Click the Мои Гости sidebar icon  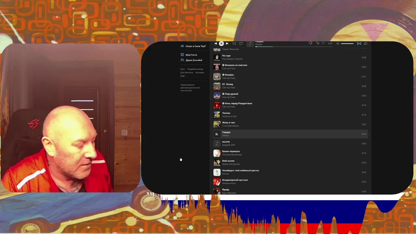(x=182, y=55)
